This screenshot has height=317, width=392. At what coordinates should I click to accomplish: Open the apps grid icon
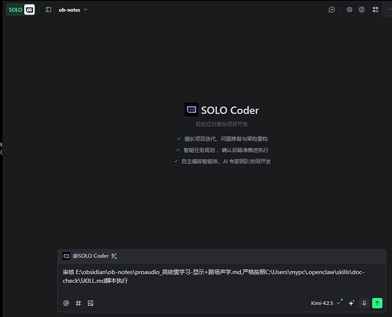point(376,10)
